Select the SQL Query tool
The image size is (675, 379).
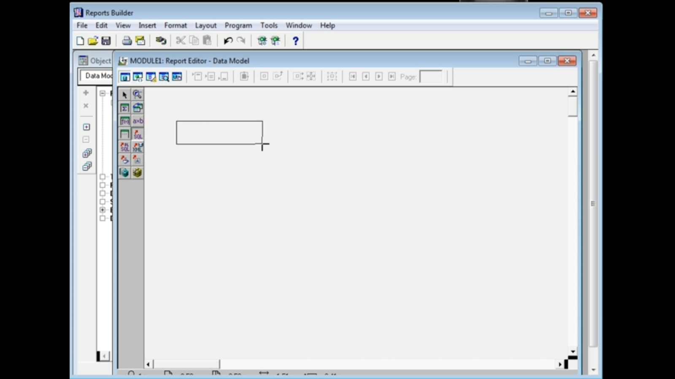tap(138, 134)
